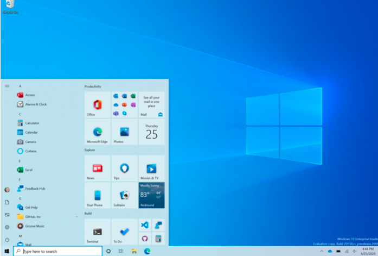Open the GitHub small tile
This screenshot has width=378, height=256.
tap(145, 239)
